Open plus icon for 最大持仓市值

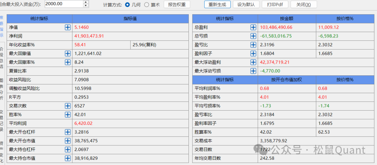(68, 158)
